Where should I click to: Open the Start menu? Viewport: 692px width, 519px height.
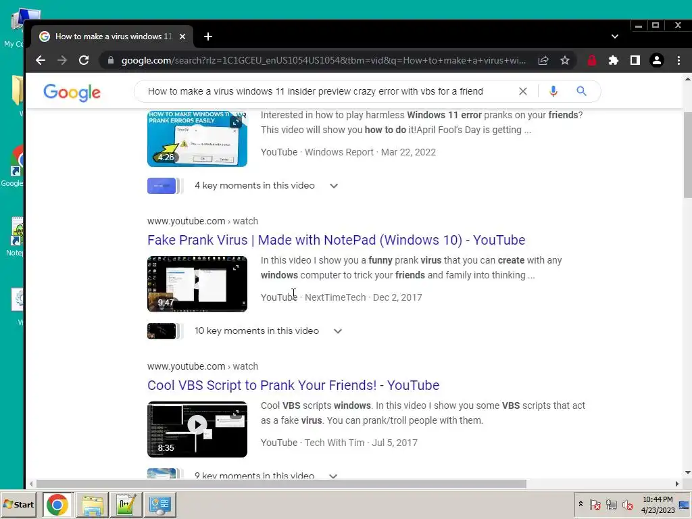(x=18, y=504)
